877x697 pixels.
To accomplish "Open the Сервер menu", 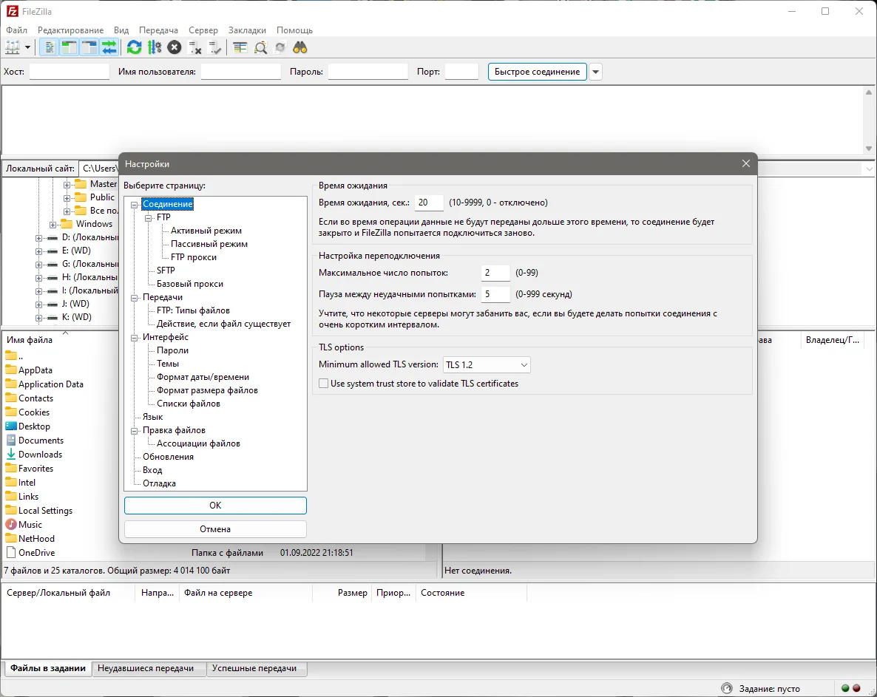I will [203, 30].
